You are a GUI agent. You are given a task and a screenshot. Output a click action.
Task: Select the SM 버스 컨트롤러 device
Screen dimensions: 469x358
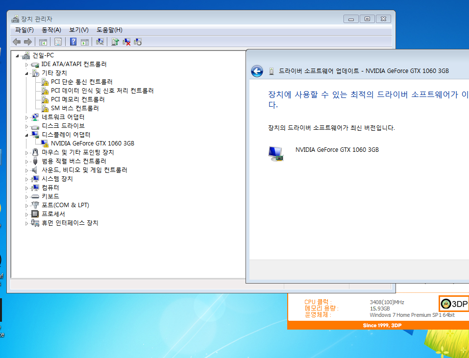pos(75,108)
